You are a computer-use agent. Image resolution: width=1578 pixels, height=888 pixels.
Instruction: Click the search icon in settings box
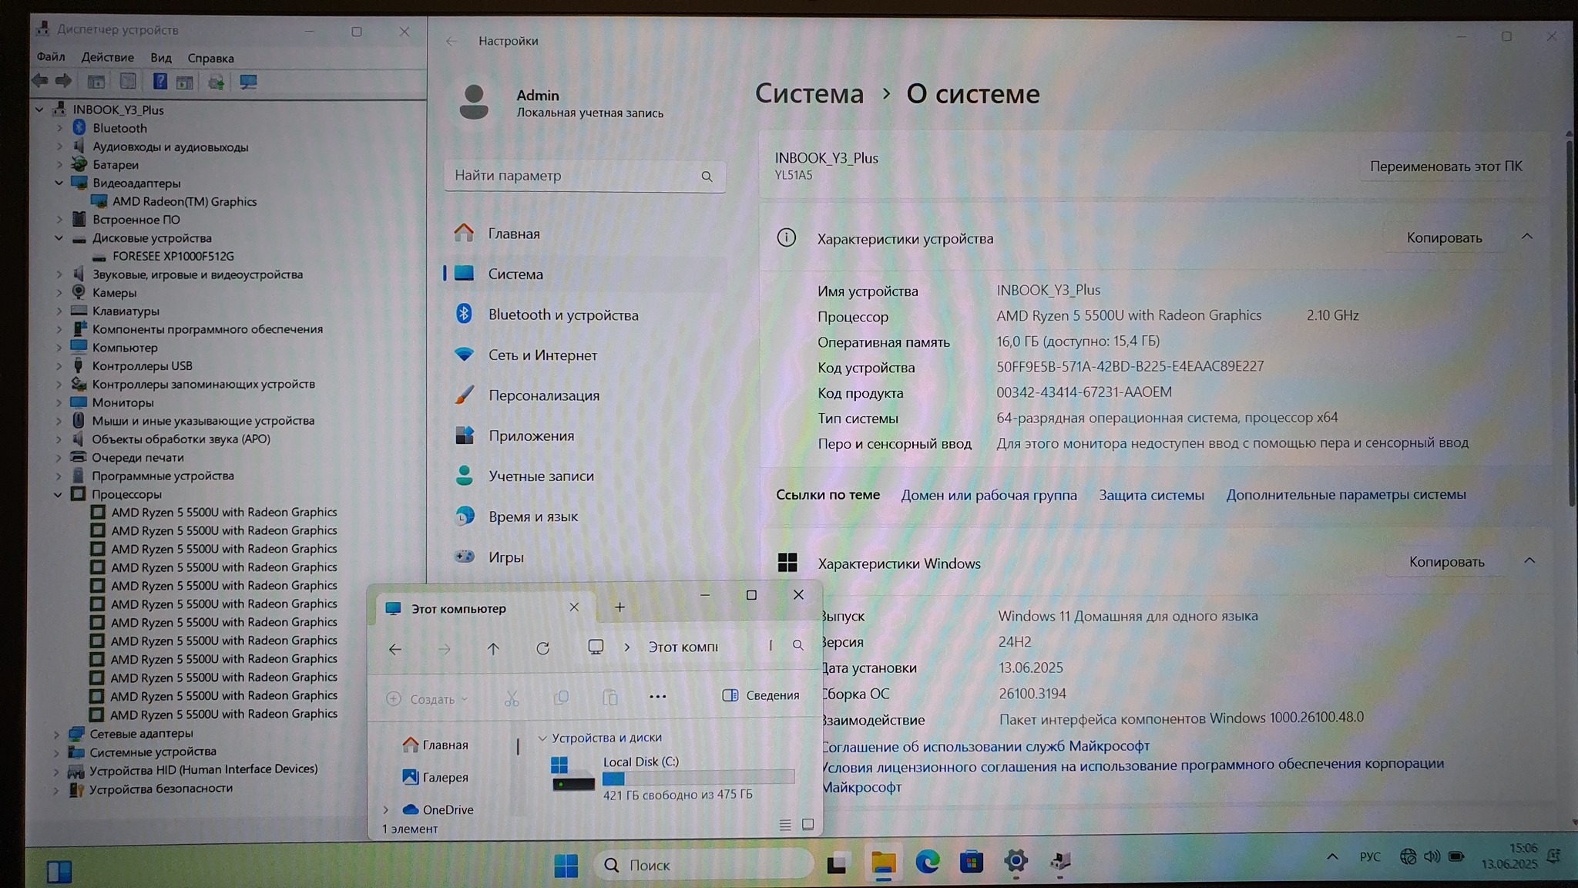[x=707, y=177]
